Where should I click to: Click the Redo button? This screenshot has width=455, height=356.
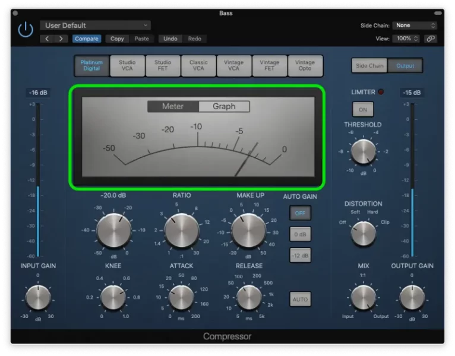tap(194, 39)
